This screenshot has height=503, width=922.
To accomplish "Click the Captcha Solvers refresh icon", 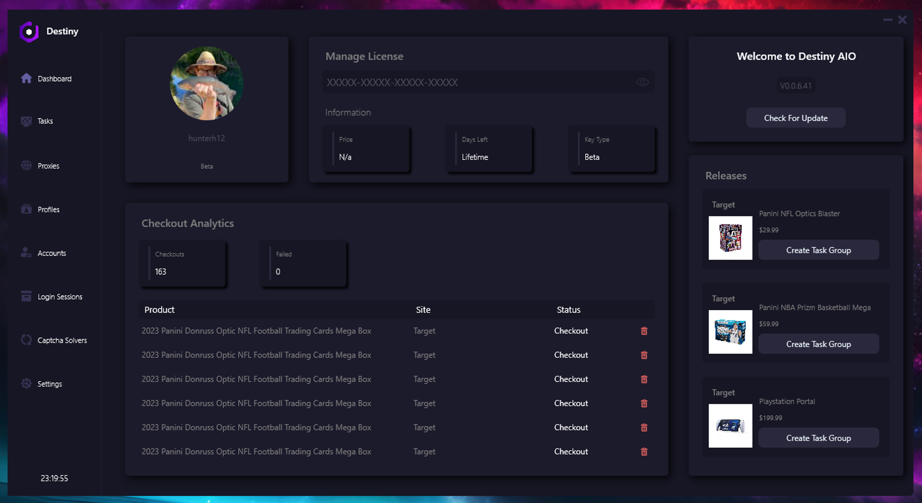I will [x=26, y=340].
